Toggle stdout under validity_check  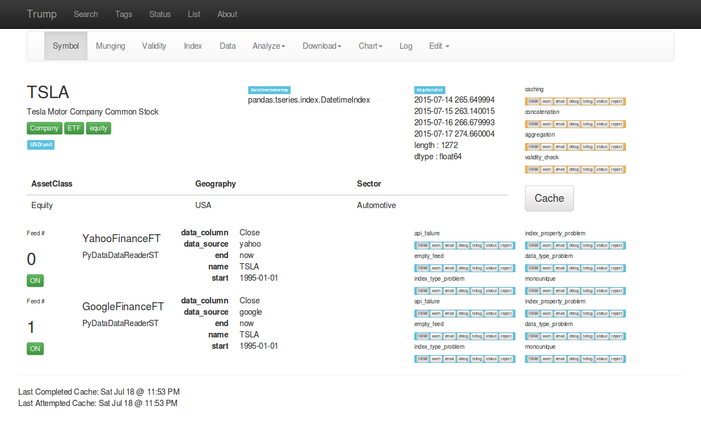(602, 170)
